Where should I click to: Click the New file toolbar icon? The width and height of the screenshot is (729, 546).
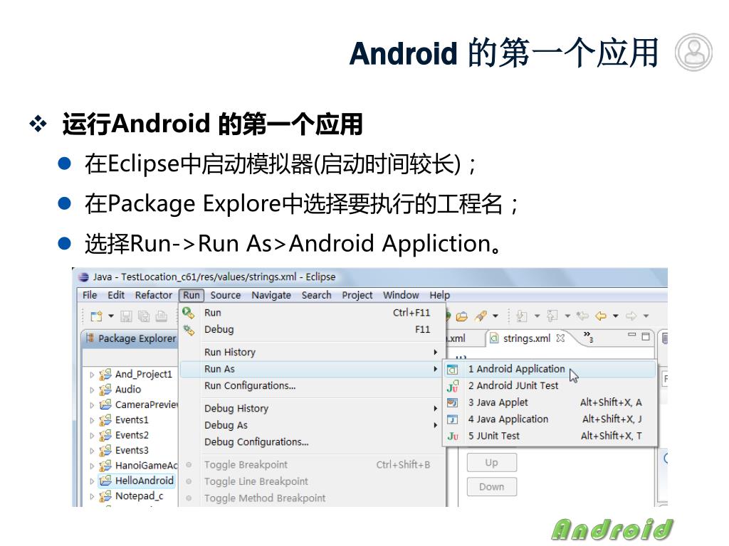pos(96,316)
